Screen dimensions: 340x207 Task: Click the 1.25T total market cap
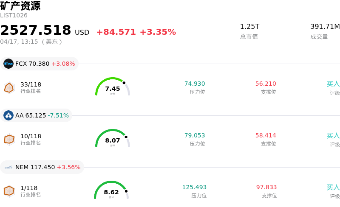[249, 27]
